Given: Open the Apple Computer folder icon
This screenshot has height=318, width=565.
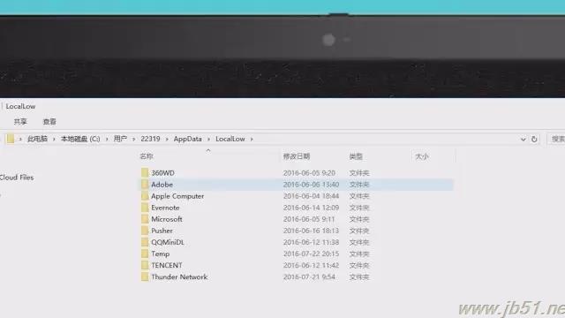Looking at the screenshot, I should pos(145,196).
